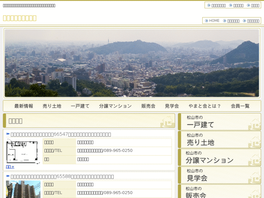The width and height of the screenshot is (264, 198).
Task: Open the listing title containing 66547
Action: (x=61, y=134)
